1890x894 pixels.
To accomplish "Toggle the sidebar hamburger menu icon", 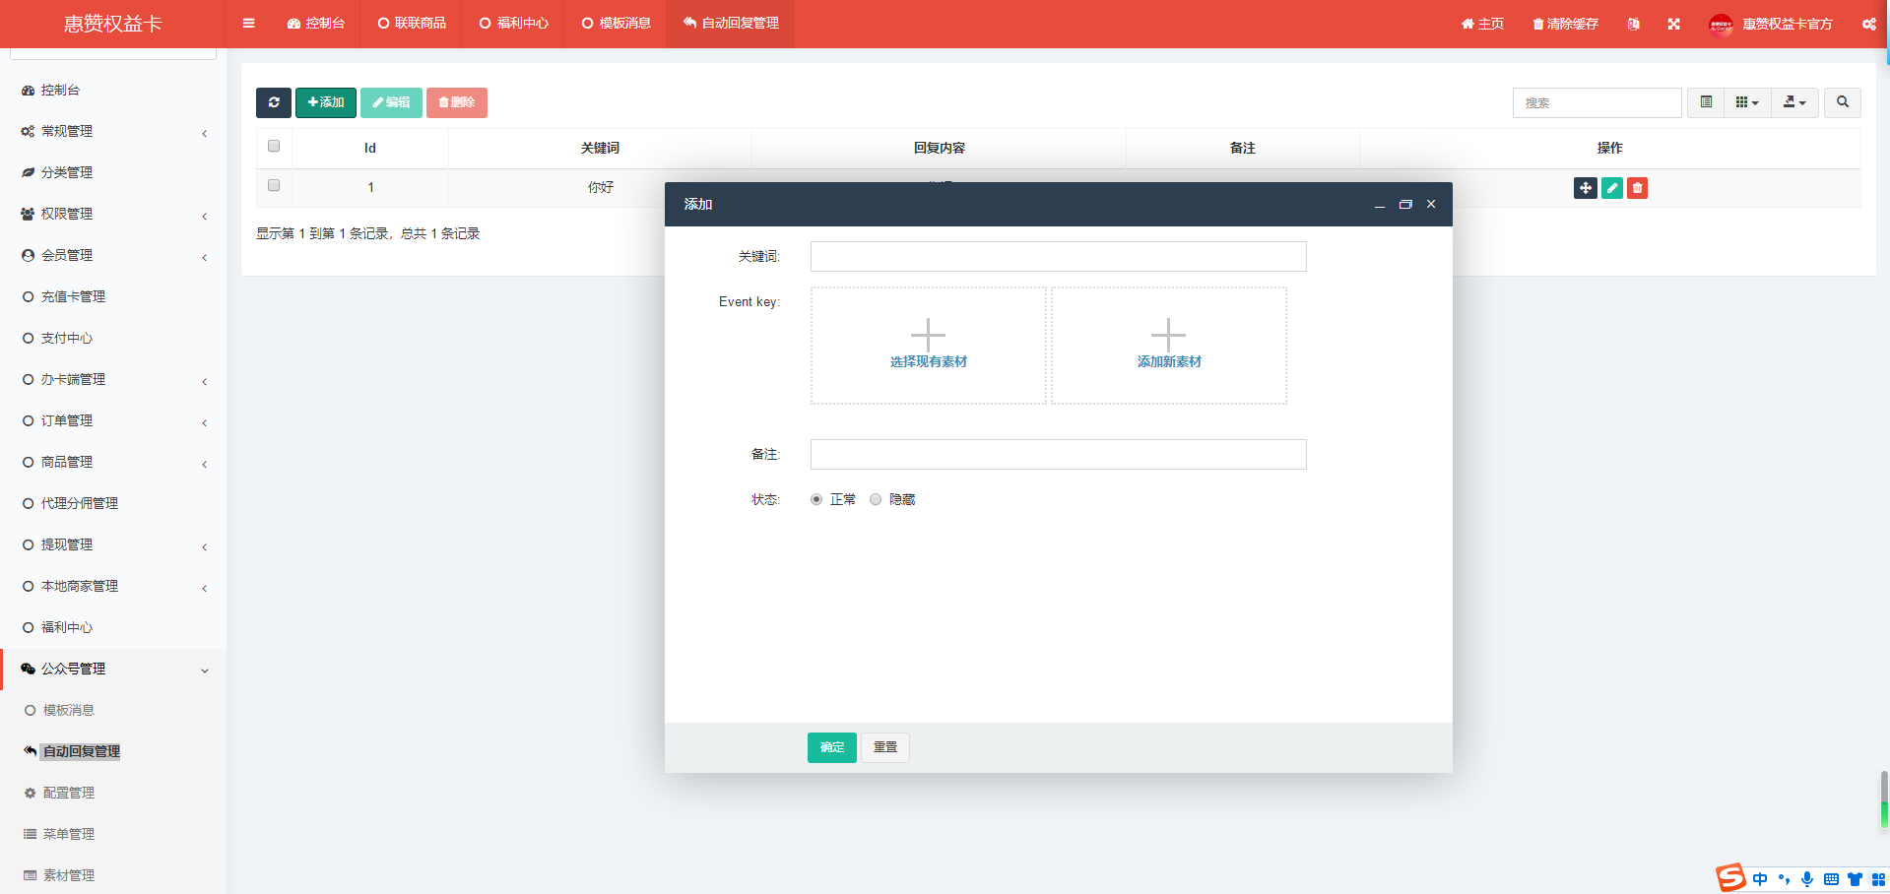I will tap(248, 24).
